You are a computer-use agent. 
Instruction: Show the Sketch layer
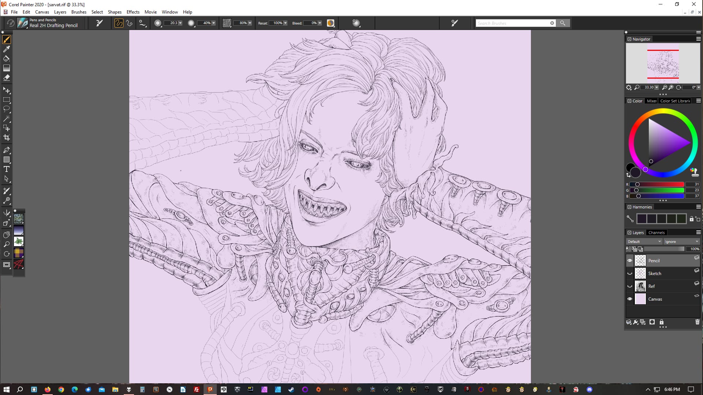tap(630, 274)
